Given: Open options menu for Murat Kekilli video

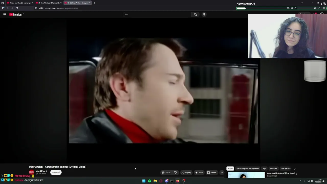Looking at the screenshot, I should coord(297,174).
